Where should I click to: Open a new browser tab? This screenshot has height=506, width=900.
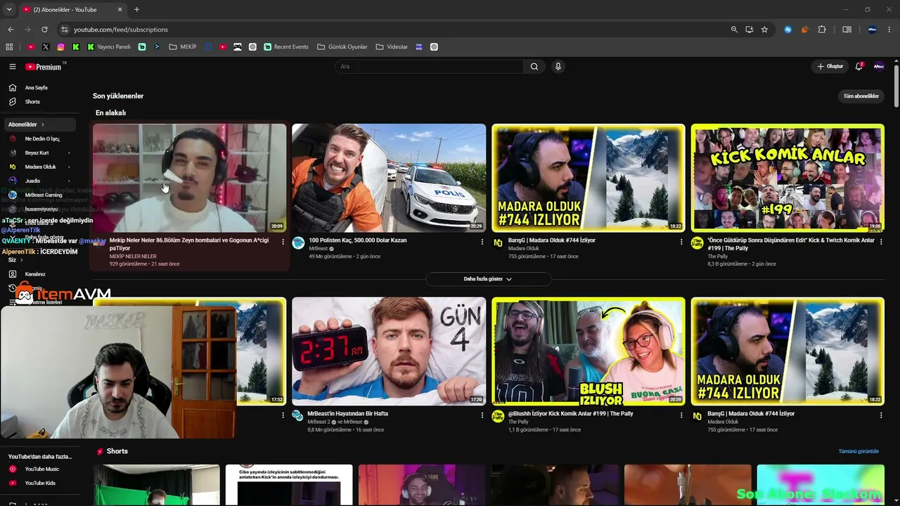point(136,10)
